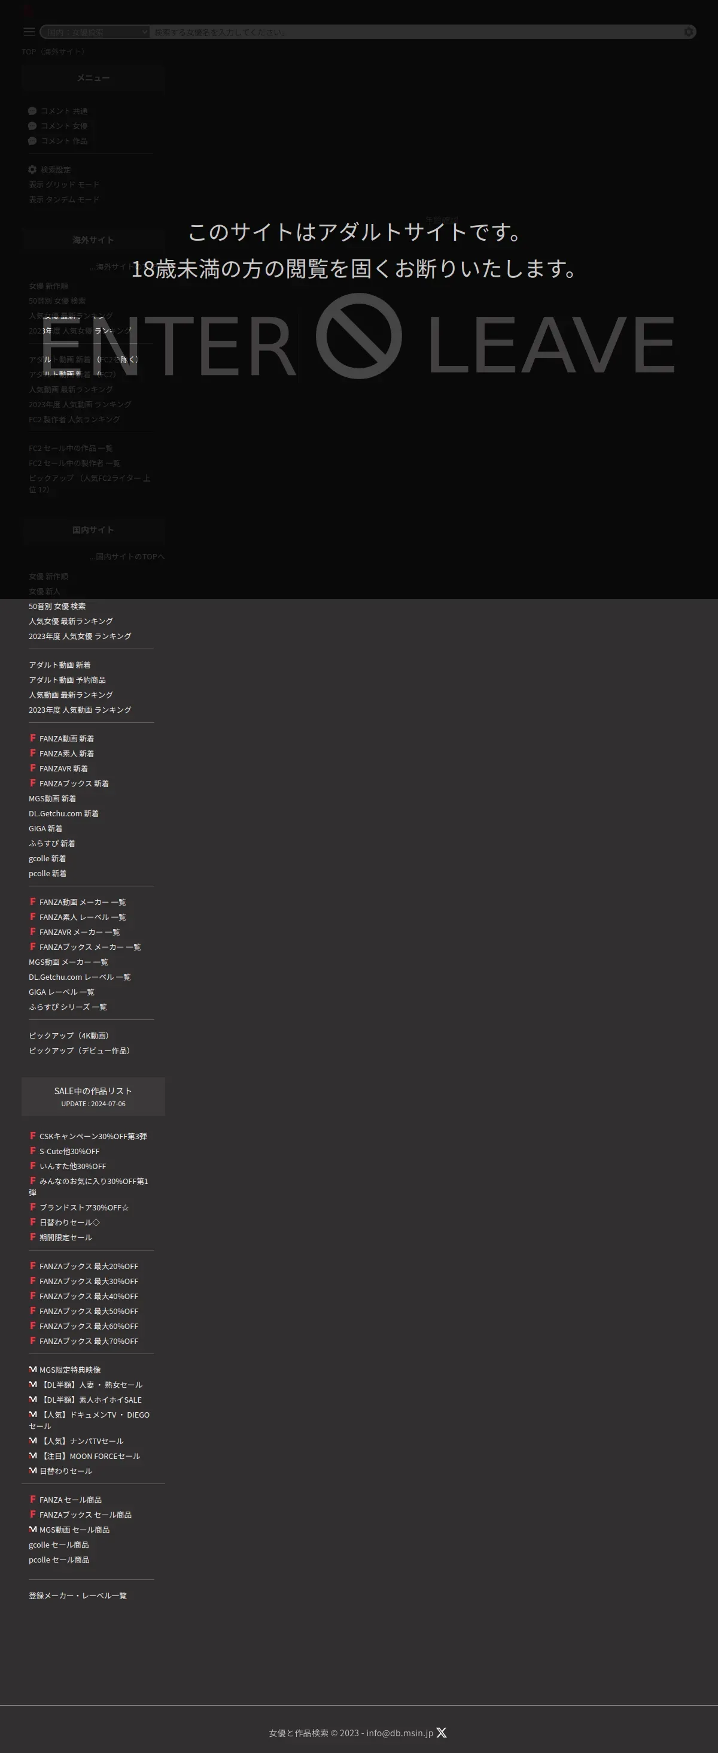The image size is (718, 1753).
Task: Click M icon beside 【人気】ナンパTVセール
Action: tap(33, 1440)
